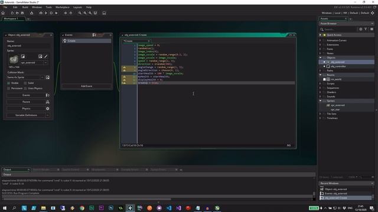Toggle the Solid checkbox
Image resolution: width=378 pixels, height=212 pixels.
click(x=25, y=83)
